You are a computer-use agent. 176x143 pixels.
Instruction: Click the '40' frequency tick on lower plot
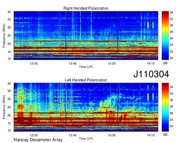click(x=9, y=84)
